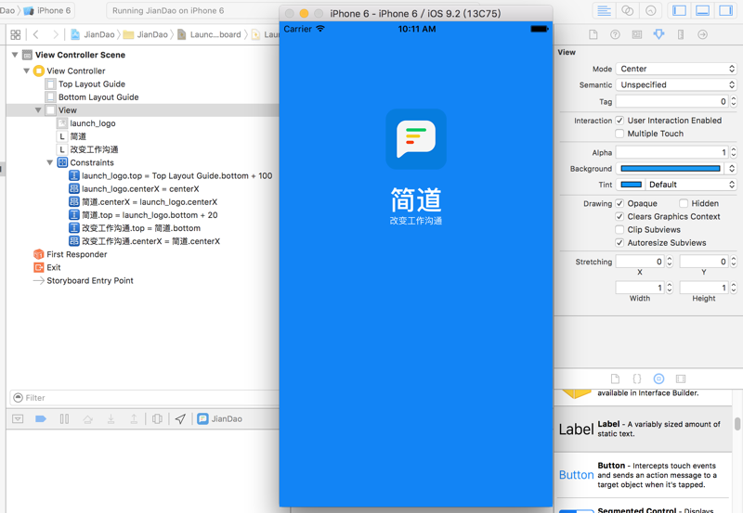The height and width of the screenshot is (513, 743).
Task: Step out in debugger
Action: point(134,418)
